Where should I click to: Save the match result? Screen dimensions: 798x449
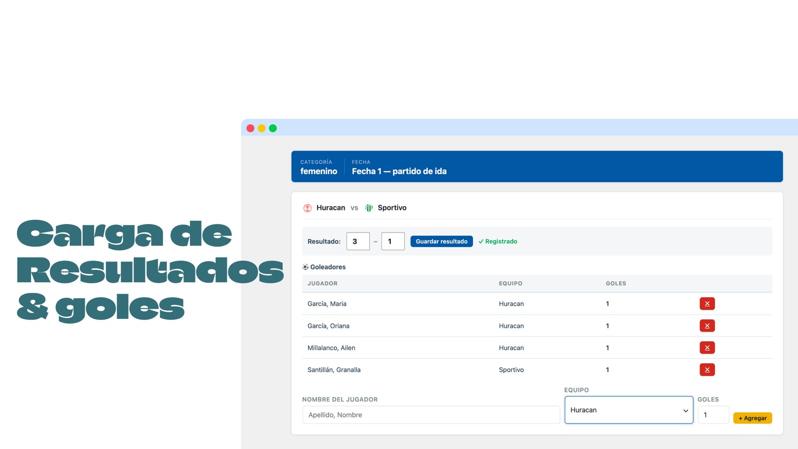coord(441,241)
